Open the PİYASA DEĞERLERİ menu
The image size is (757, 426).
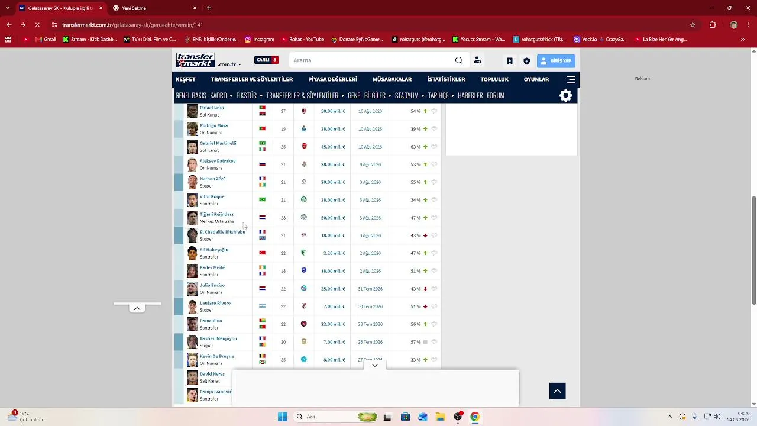333,79
